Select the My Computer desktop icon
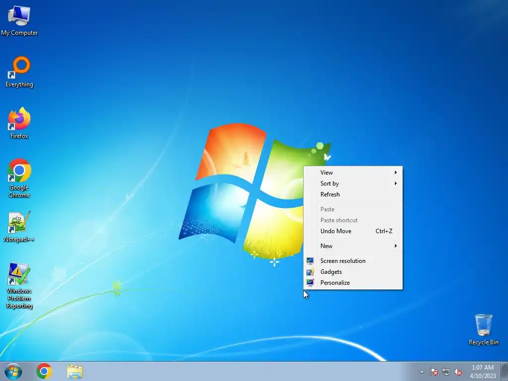This screenshot has height=381, width=508. [x=19, y=20]
